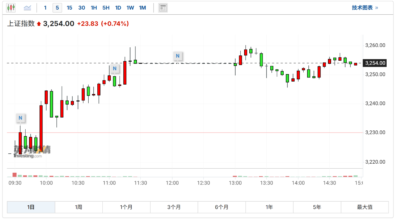Set interval to 1 minute
Image resolution: width=396 pixels, height=220 pixels.
(x=45, y=8)
